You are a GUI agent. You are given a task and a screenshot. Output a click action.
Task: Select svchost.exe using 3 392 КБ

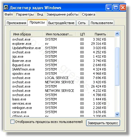click(x=63, y=39)
